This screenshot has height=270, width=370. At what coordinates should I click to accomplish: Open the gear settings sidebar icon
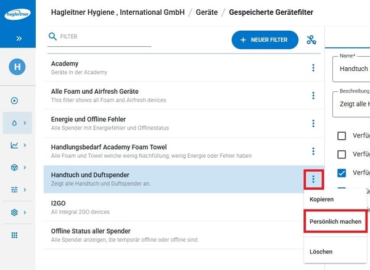[x=14, y=213]
